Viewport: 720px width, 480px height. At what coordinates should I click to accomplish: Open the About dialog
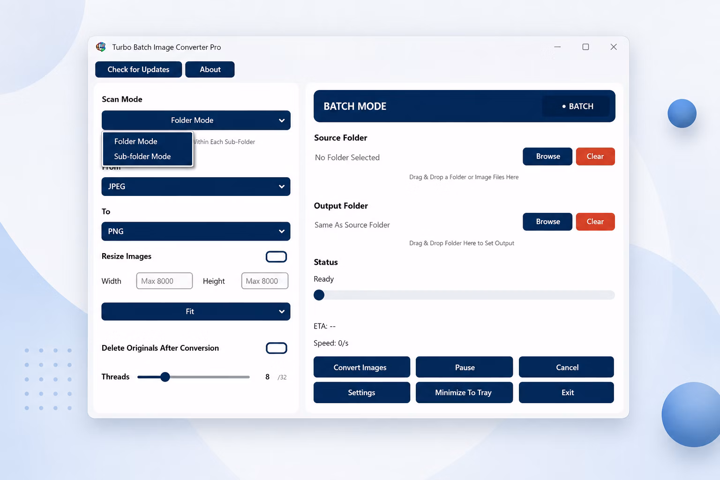click(210, 69)
